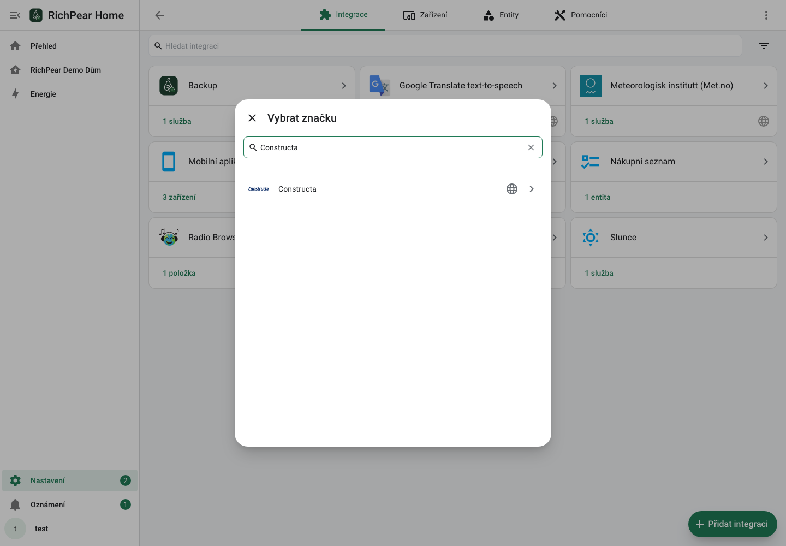Collapse the sidebar menu icon
This screenshot has height=546, width=786.
pos(15,15)
